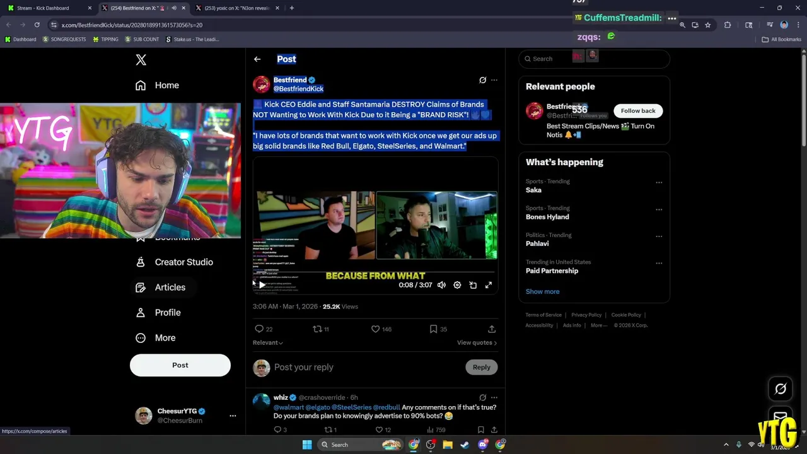Click the sidebar Post button
The width and height of the screenshot is (807, 454).
point(180,365)
